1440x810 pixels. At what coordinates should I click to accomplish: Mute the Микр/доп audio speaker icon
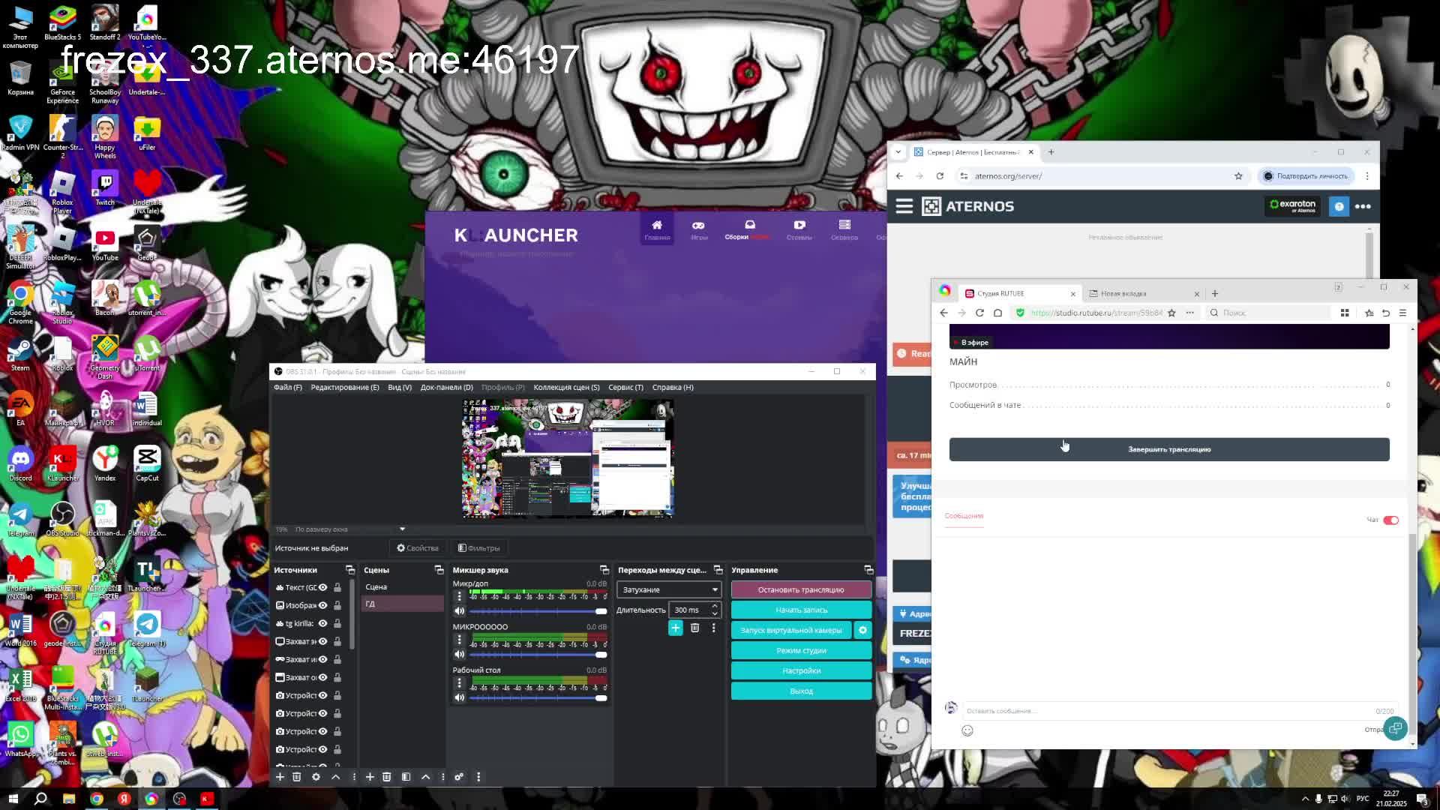coord(459,611)
